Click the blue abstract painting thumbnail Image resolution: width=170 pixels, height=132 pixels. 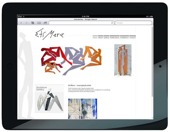click(x=82, y=109)
